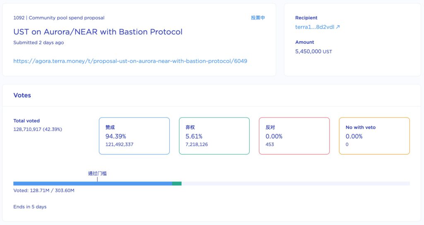Click the 通过门槛 threshold marker
Viewport: 424px width, 225px height.
point(97,174)
